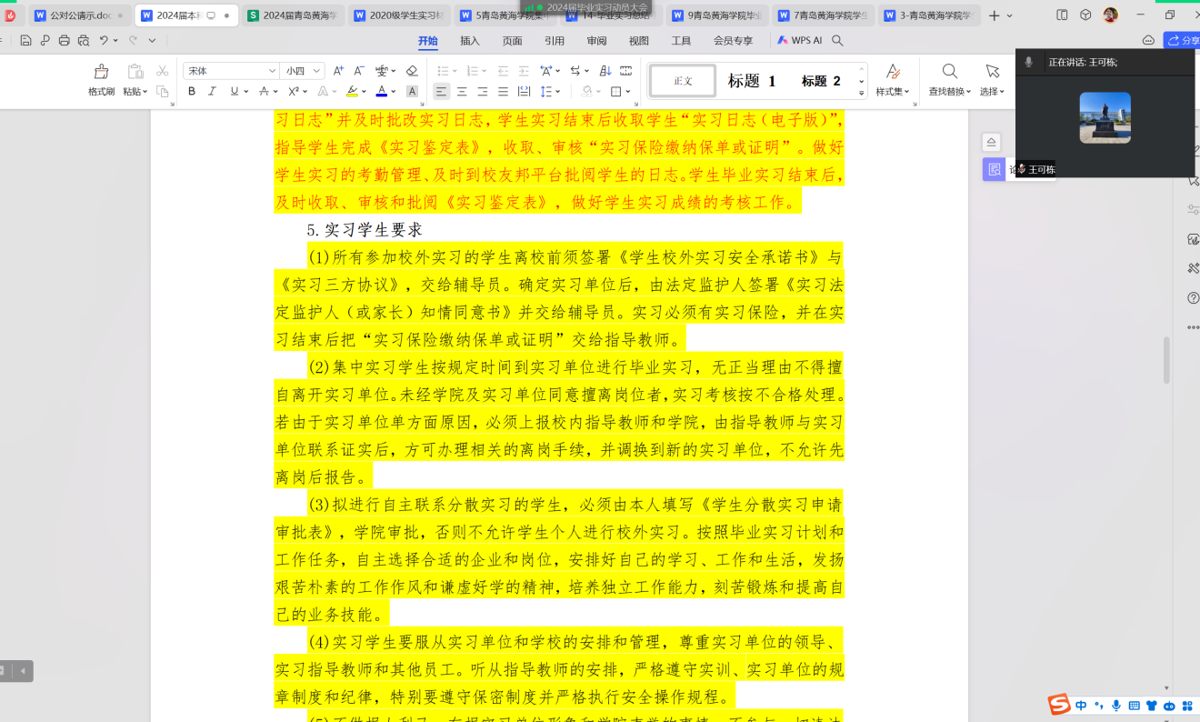Click the Copy icon below scissors
The width and height of the screenshot is (1200, 722).
click(x=163, y=91)
